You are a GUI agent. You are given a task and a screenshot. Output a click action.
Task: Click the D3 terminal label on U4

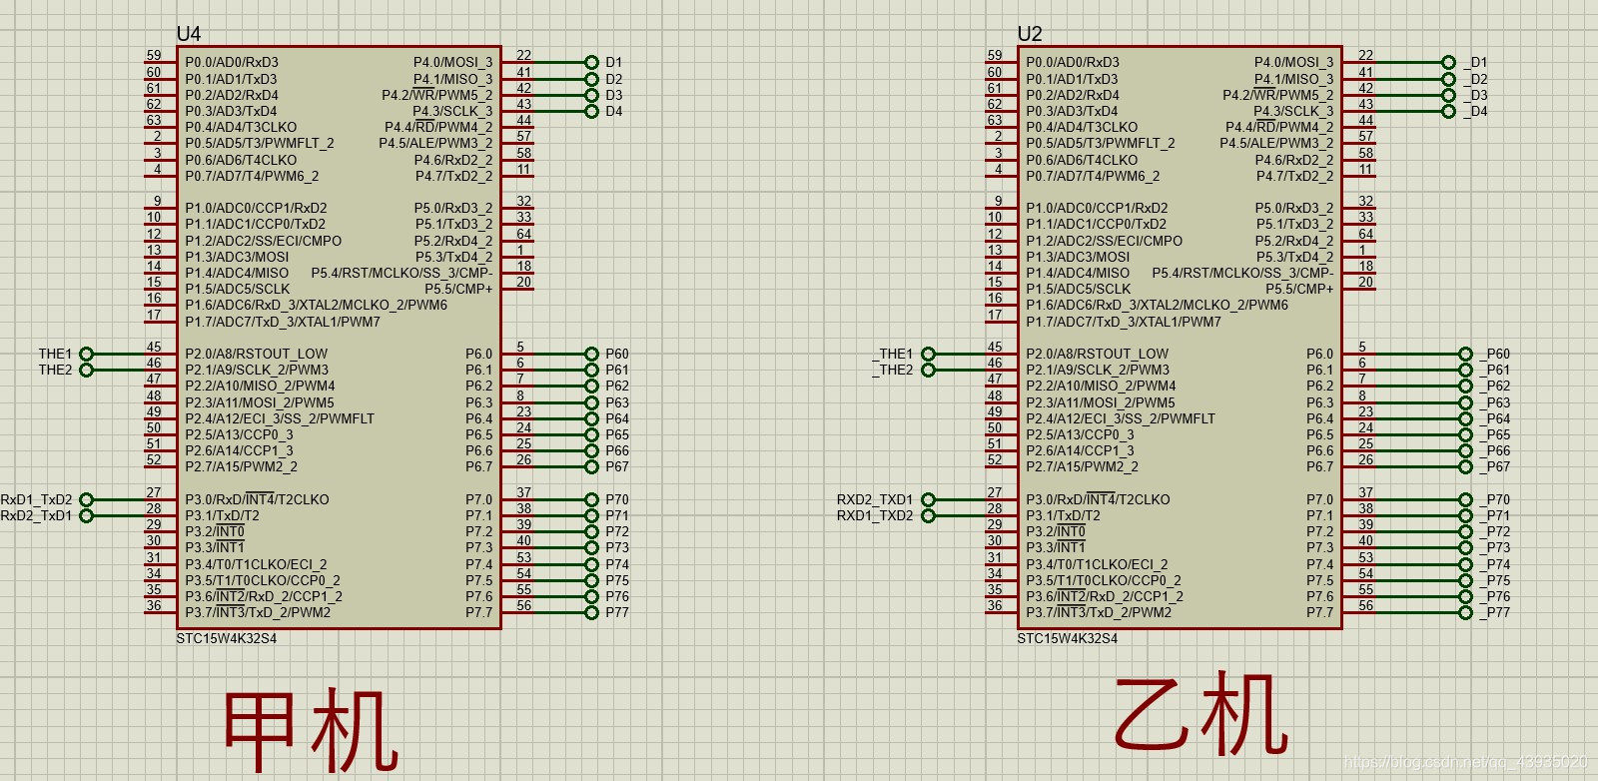point(613,95)
